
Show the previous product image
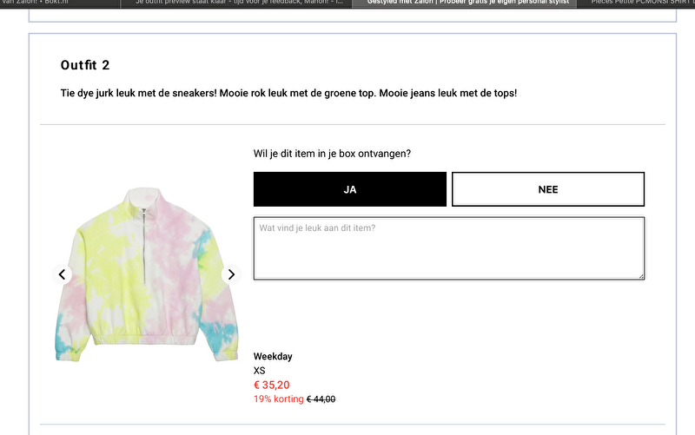point(62,274)
